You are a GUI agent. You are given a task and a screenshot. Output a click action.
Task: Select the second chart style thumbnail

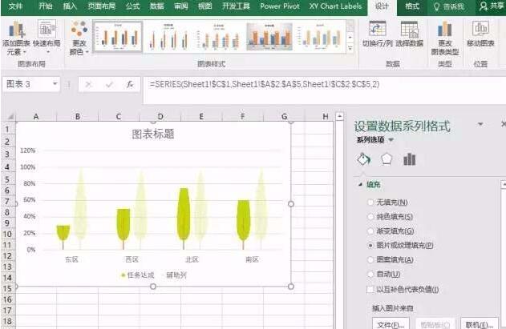click(168, 36)
